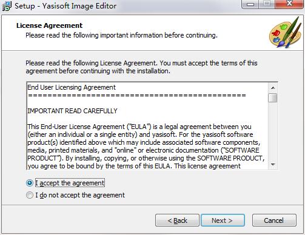Click the license scrollbar down arrow
305x235 pixels.
tap(273, 165)
